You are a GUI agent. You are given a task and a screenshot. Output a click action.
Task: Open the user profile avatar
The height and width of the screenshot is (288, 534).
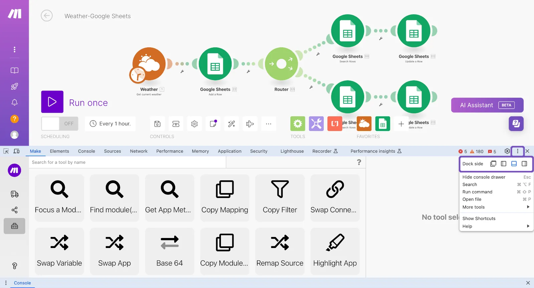click(x=14, y=135)
